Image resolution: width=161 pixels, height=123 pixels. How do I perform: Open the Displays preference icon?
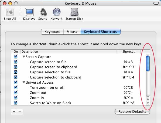[29, 12]
